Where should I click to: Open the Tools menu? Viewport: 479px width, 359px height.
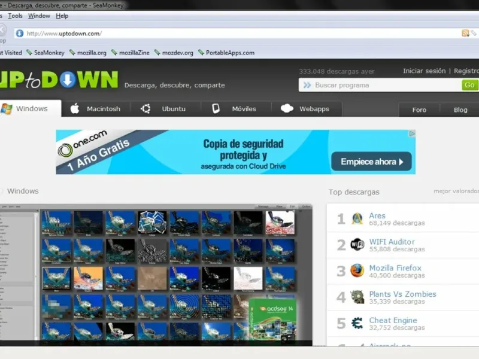click(16, 16)
